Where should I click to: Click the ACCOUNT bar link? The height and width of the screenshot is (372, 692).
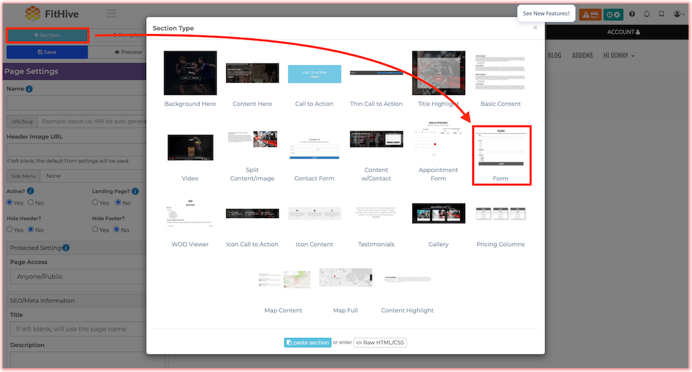(623, 32)
